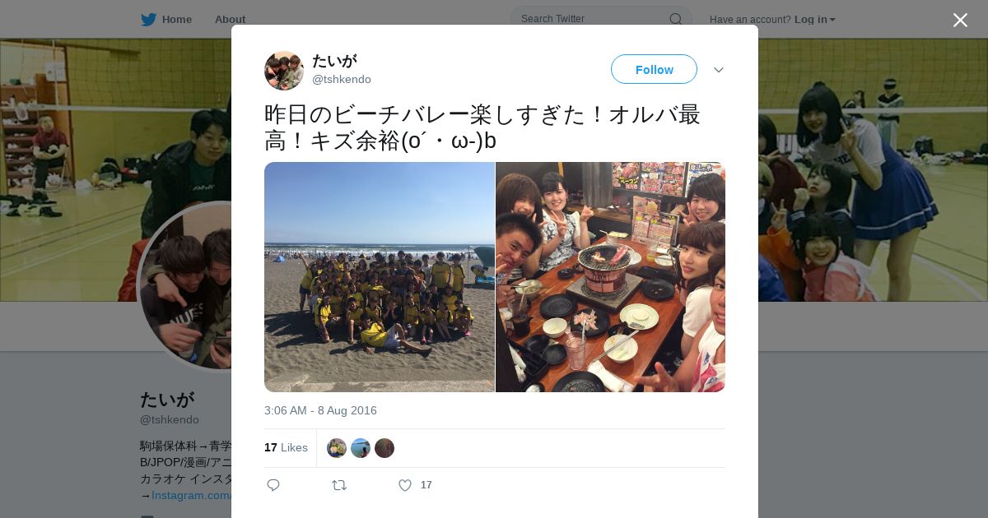Image resolution: width=988 pixels, height=518 pixels.
Task: Go to Home in top navigation
Action: pyautogui.click(x=177, y=19)
